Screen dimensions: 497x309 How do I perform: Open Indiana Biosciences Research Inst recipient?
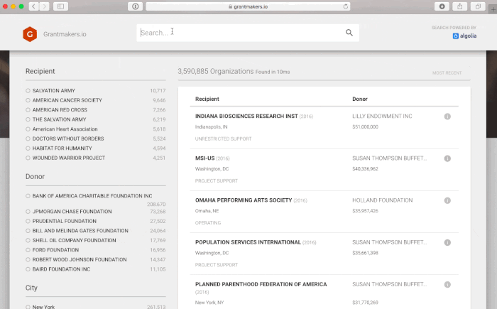[246, 116]
